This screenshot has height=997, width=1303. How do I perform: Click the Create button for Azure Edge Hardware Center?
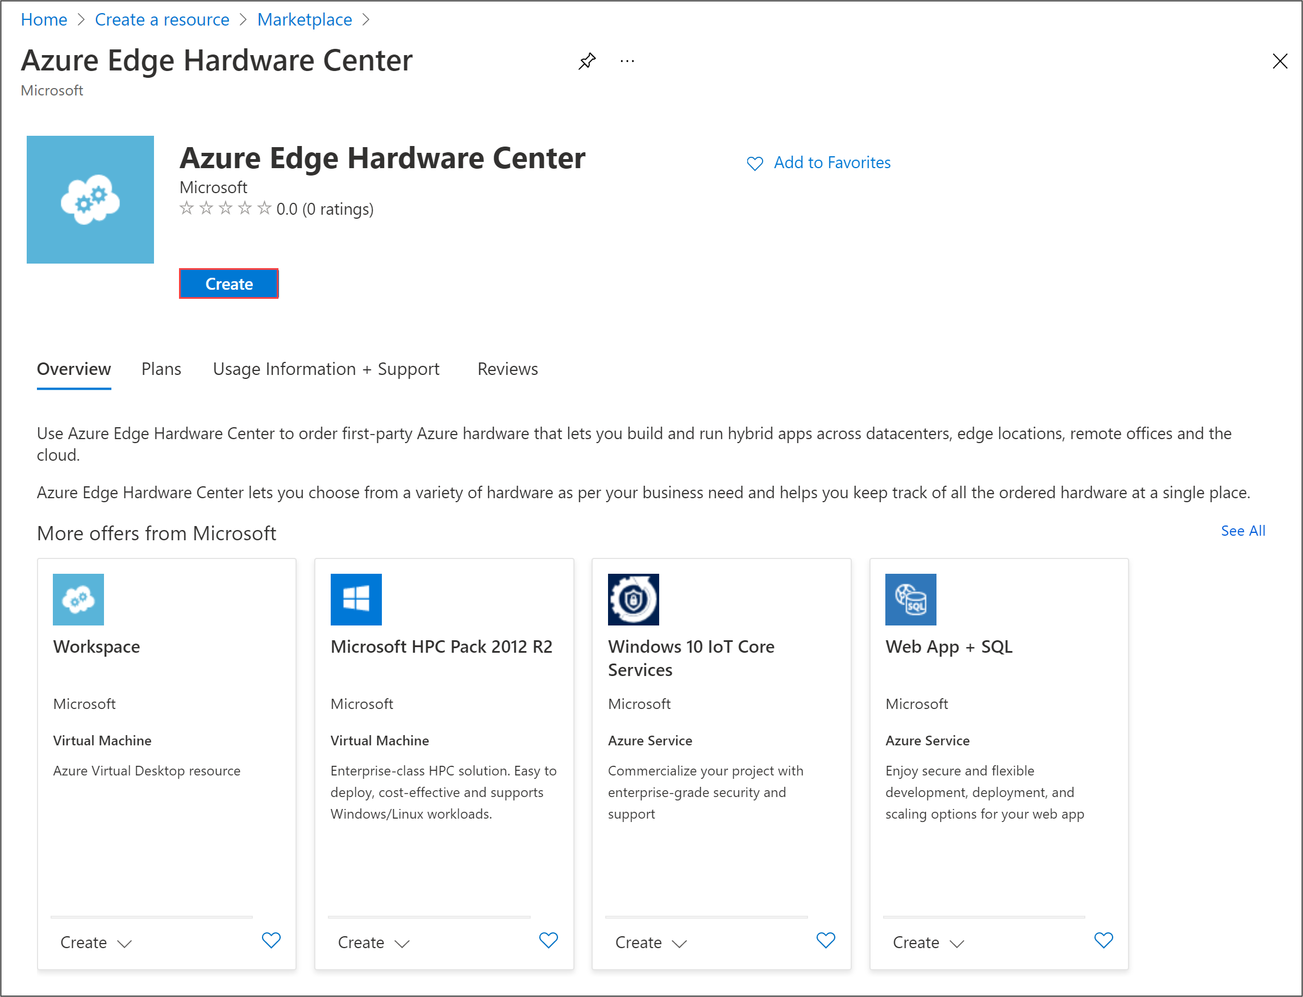click(228, 284)
